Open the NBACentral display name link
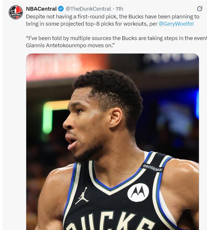This screenshot has width=207, height=230. (x=41, y=9)
